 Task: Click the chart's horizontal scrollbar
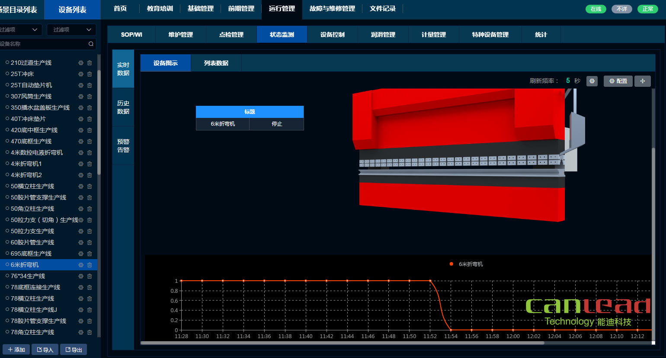pos(342,343)
